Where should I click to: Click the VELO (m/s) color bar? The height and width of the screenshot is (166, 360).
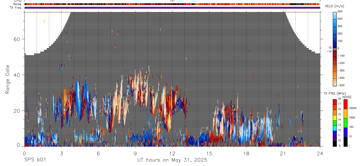click(335, 49)
